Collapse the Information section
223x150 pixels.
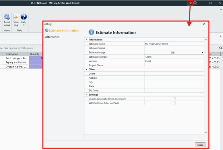[x=87, y=40]
